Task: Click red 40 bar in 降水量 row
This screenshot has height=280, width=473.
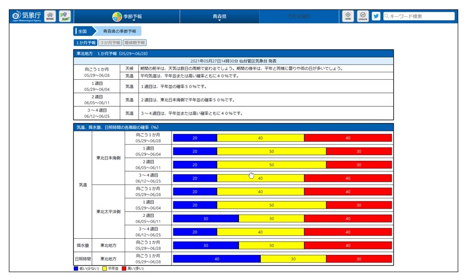Action: (x=348, y=246)
